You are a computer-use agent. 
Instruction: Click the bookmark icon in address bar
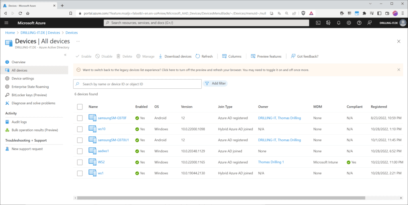tap(71, 13)
